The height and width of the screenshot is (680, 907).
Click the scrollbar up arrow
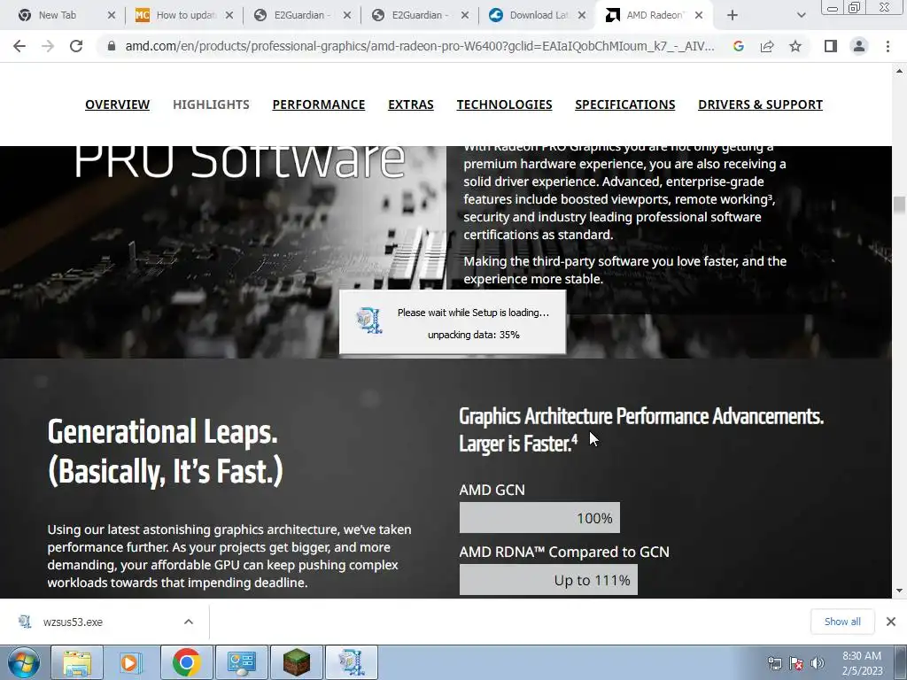[899, 71]
